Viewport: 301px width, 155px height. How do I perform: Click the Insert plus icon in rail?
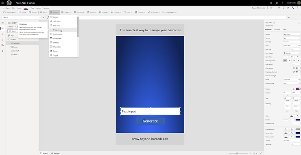[x=2, y=34]
